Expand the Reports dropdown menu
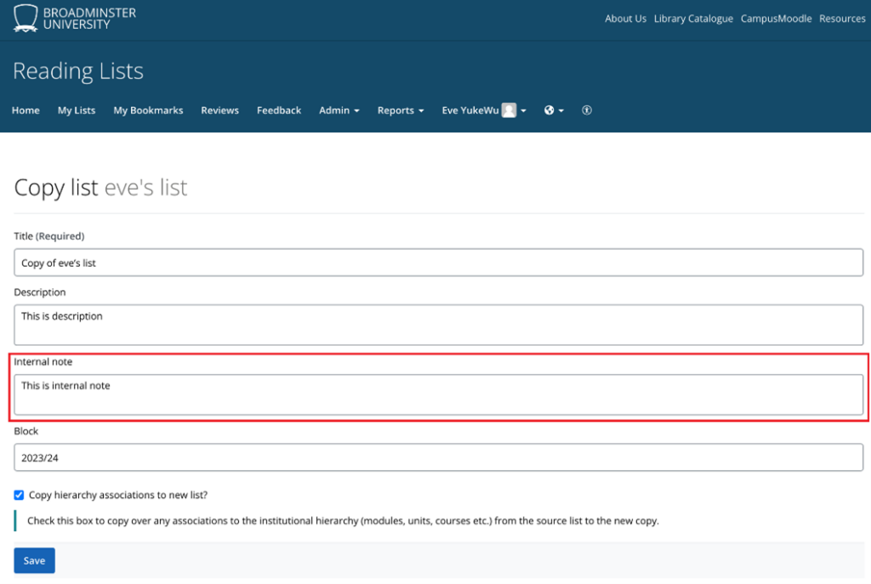 400,111
